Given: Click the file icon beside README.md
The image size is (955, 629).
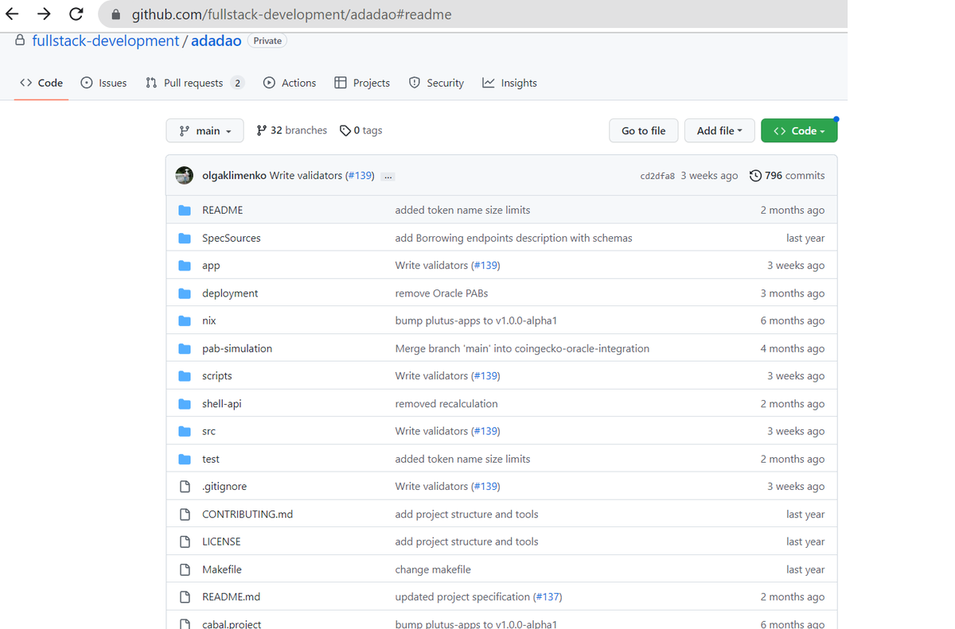Looking at the screenshot, I should (185, 597).
